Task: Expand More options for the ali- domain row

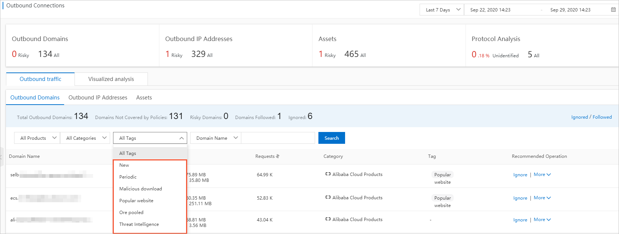Action: 542,220
